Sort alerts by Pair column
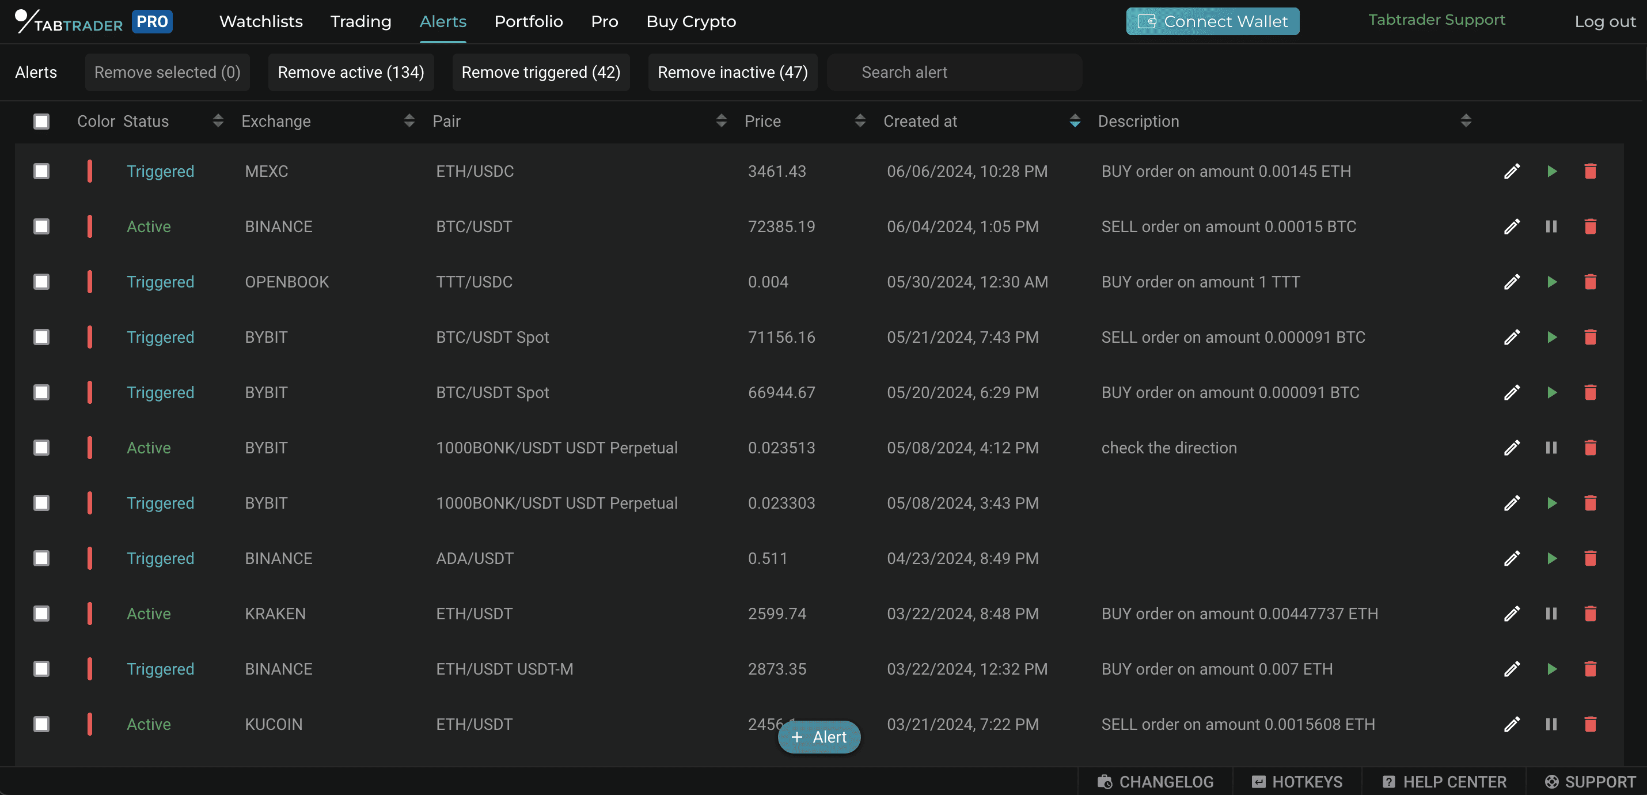1647x795 pixels. [x=721, y=121]
